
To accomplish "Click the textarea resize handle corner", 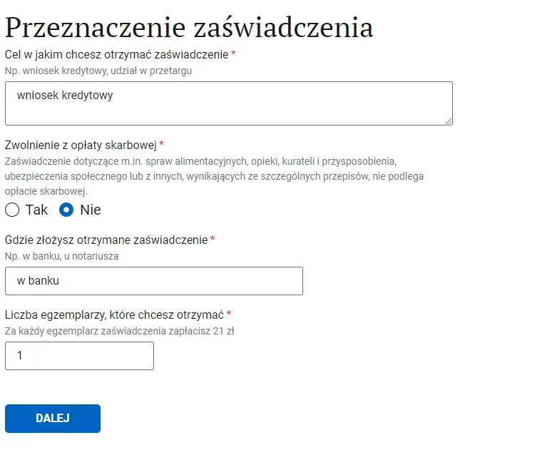I will coord(449,121).
